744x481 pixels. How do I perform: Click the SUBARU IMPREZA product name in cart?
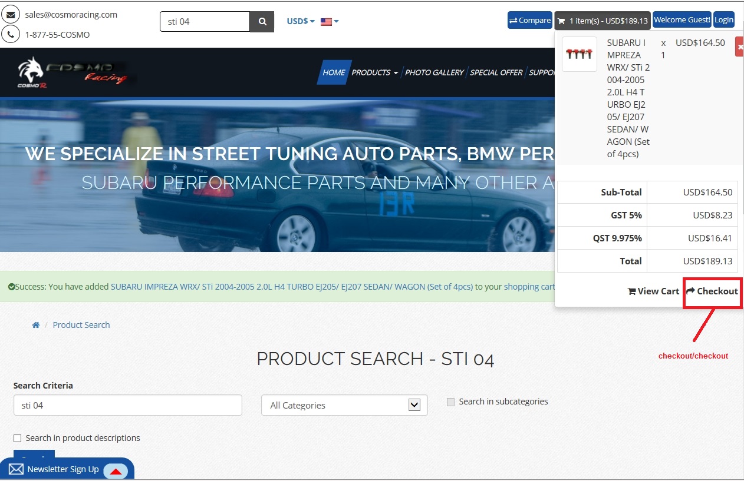(x=628, y=98)
